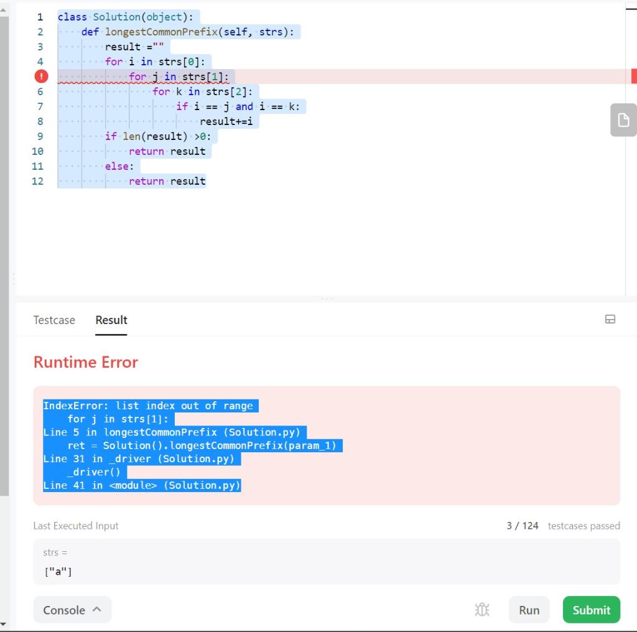Switch to the Testcase tab
Image resolution: width=637 pixels, height=632 pixels.
[54, 320]
